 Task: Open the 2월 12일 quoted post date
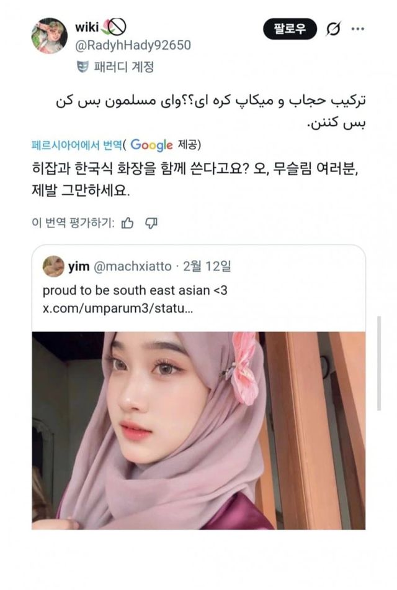[207, 267]
